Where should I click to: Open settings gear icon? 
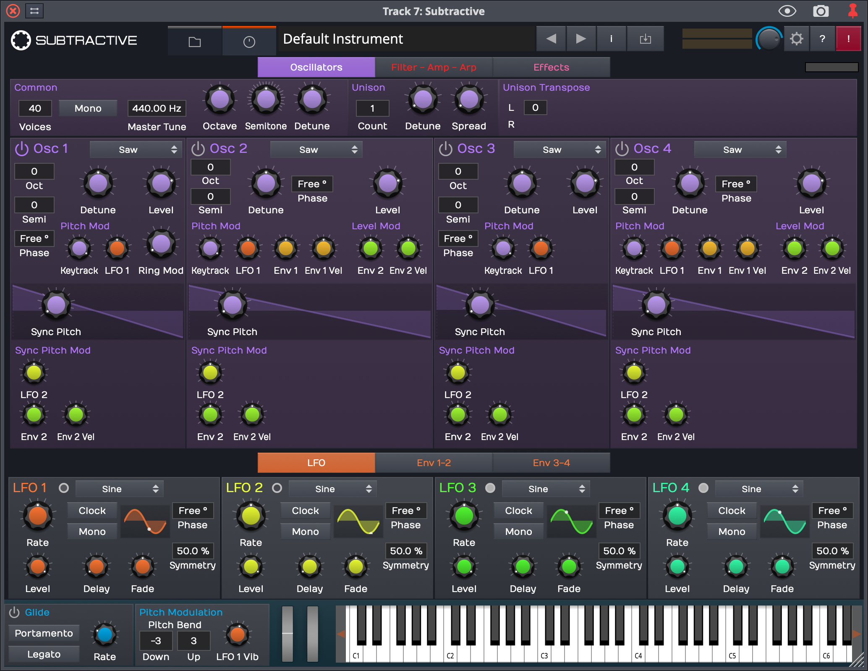click(x=796, y=39)
